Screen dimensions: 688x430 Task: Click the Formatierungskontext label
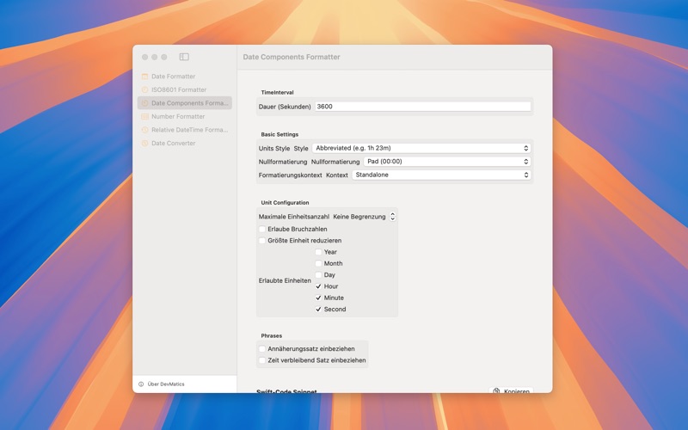point(290,175)
